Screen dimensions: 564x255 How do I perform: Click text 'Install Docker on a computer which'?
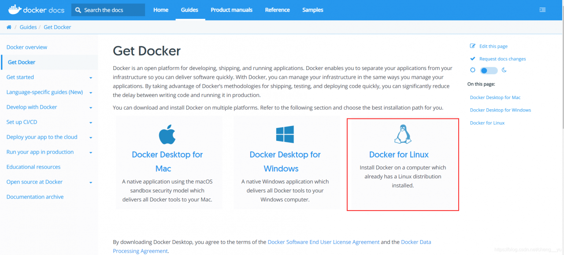[x=403, y=167]
